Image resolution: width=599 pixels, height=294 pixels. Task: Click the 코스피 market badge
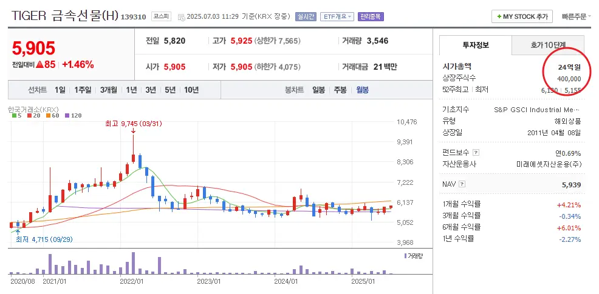pyautogui.click(x=161, y=16)
